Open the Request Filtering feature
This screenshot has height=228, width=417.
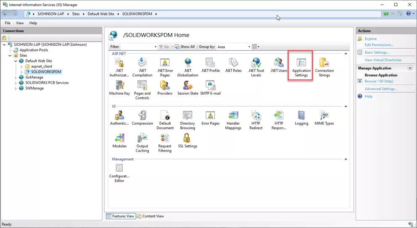pyautogui.click(x=165, y=143)
